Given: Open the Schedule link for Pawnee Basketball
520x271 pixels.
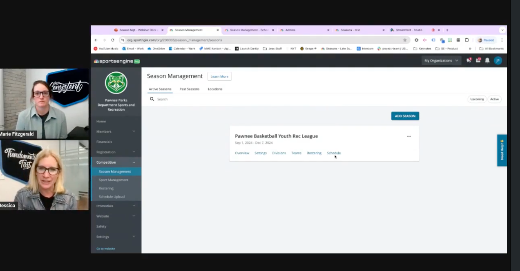Looking at the screenshot, I should (x=334, y=153).
